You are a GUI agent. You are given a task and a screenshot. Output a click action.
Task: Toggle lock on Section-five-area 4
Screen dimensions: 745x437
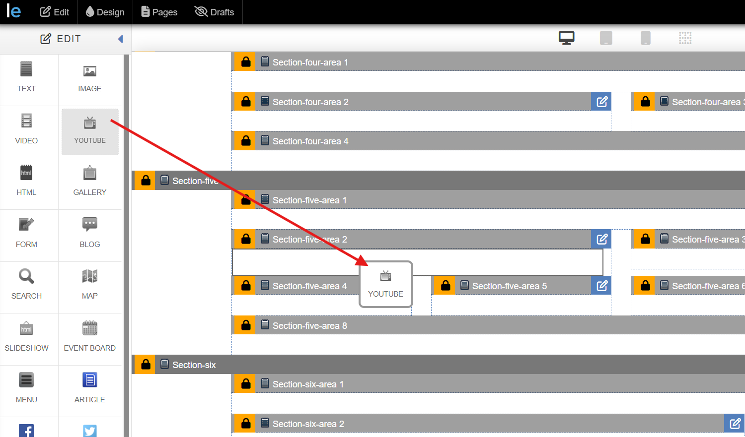coord(245,286)
